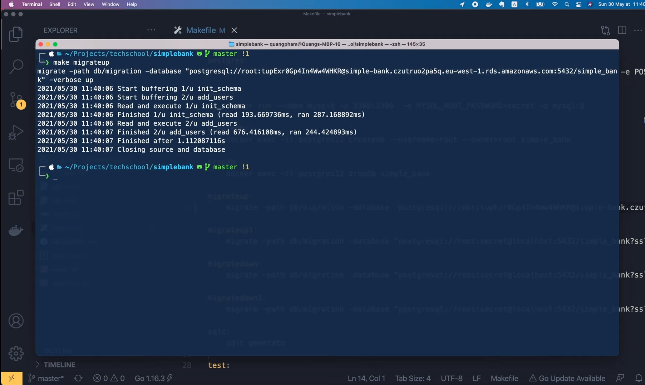Image resolution: width=645 pixels, height=385 pixels.
Task: Click Go 1.16.3 version in status bar
Action: 153,378
